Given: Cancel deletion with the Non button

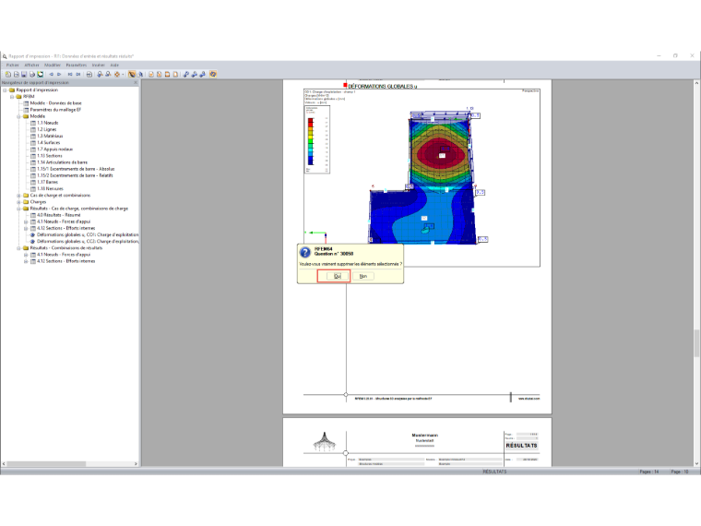Looking at the screenshot, I should (x=363, y=277).
